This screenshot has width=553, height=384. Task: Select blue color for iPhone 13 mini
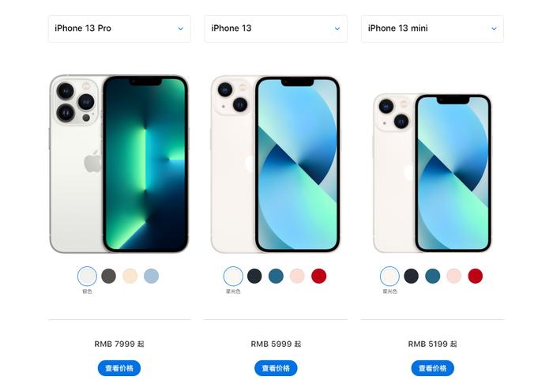click(x=432, y=276)
